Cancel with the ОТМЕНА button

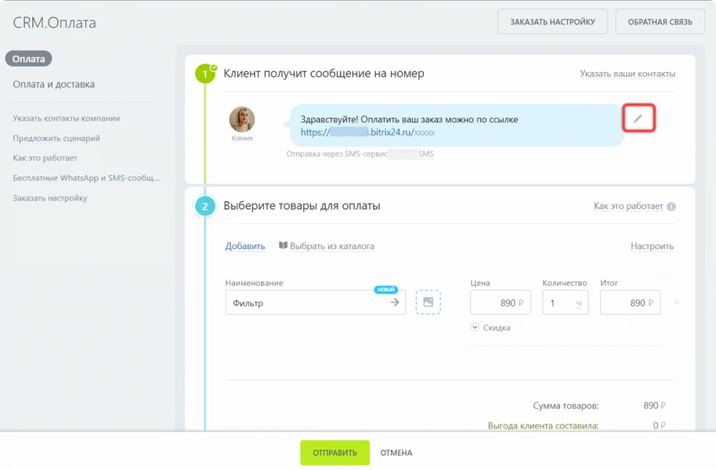point(396,452)
